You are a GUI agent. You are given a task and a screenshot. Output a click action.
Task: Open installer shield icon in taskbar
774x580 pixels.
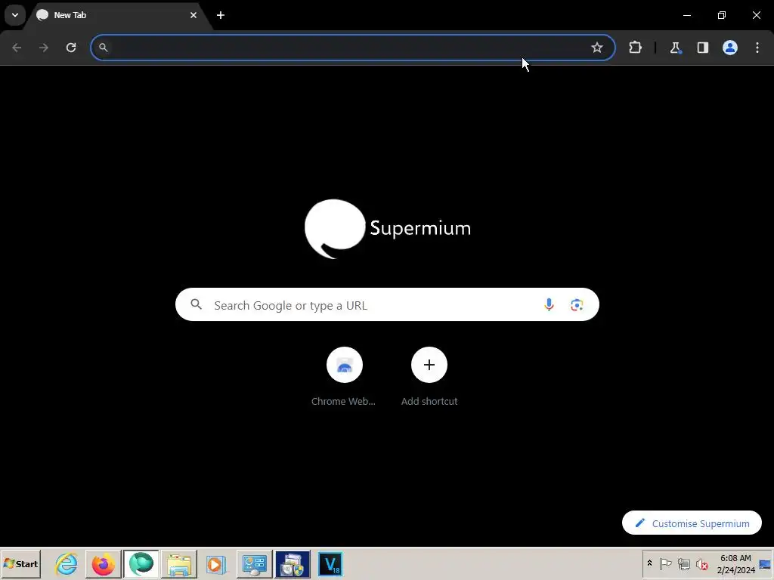pos(293,563)
